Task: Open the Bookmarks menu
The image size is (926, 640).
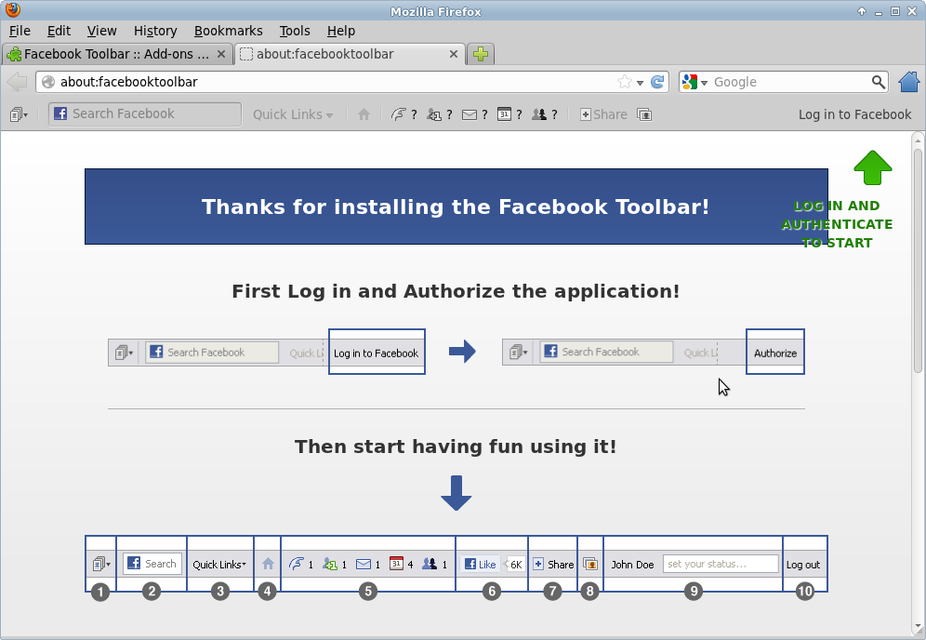Action: point(228,31)
